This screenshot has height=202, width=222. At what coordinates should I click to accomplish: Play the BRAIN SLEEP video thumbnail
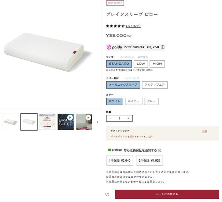click(66, 122)
